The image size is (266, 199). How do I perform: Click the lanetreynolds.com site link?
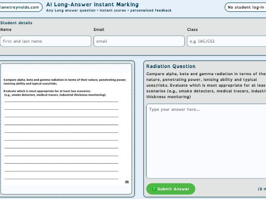(20, 7)
